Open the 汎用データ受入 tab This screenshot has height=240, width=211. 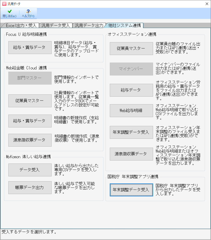pyautogui.click(x=55, y=25)
